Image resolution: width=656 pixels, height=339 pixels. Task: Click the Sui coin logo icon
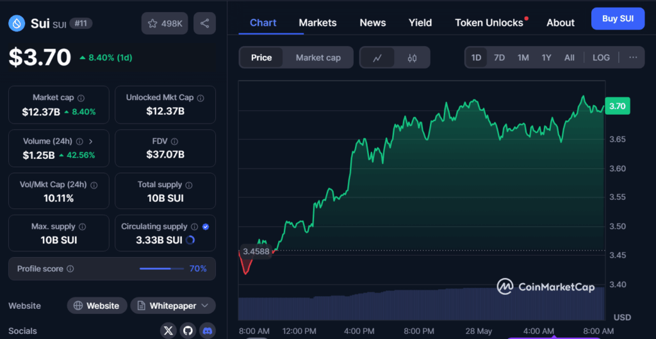(17, 24)
